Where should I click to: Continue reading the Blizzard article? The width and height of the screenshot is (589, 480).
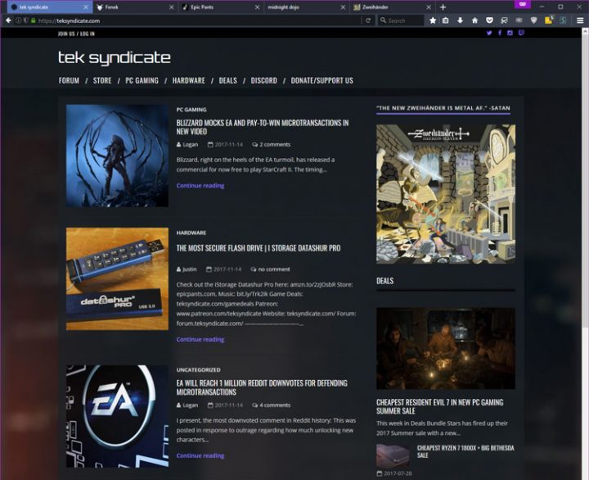[200, 185]
